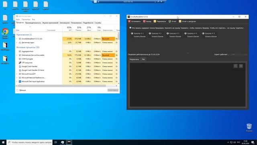Click the list icon beside log search icon

point(241,66)
